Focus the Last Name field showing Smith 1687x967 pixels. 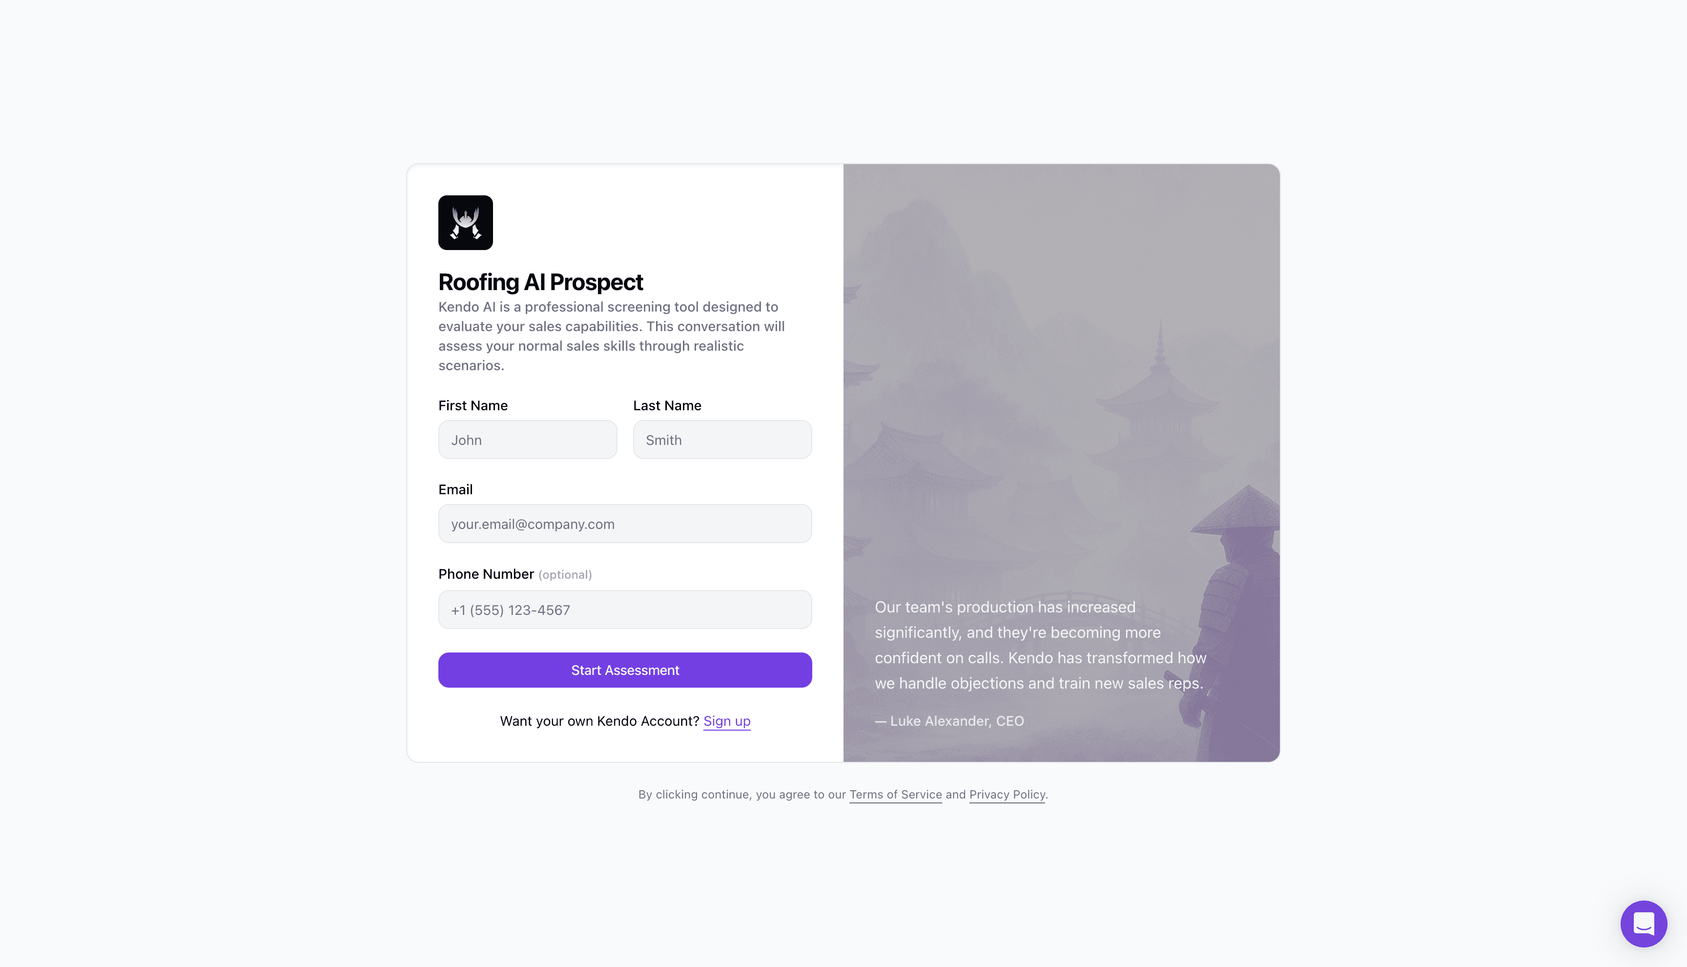(722, 440)
